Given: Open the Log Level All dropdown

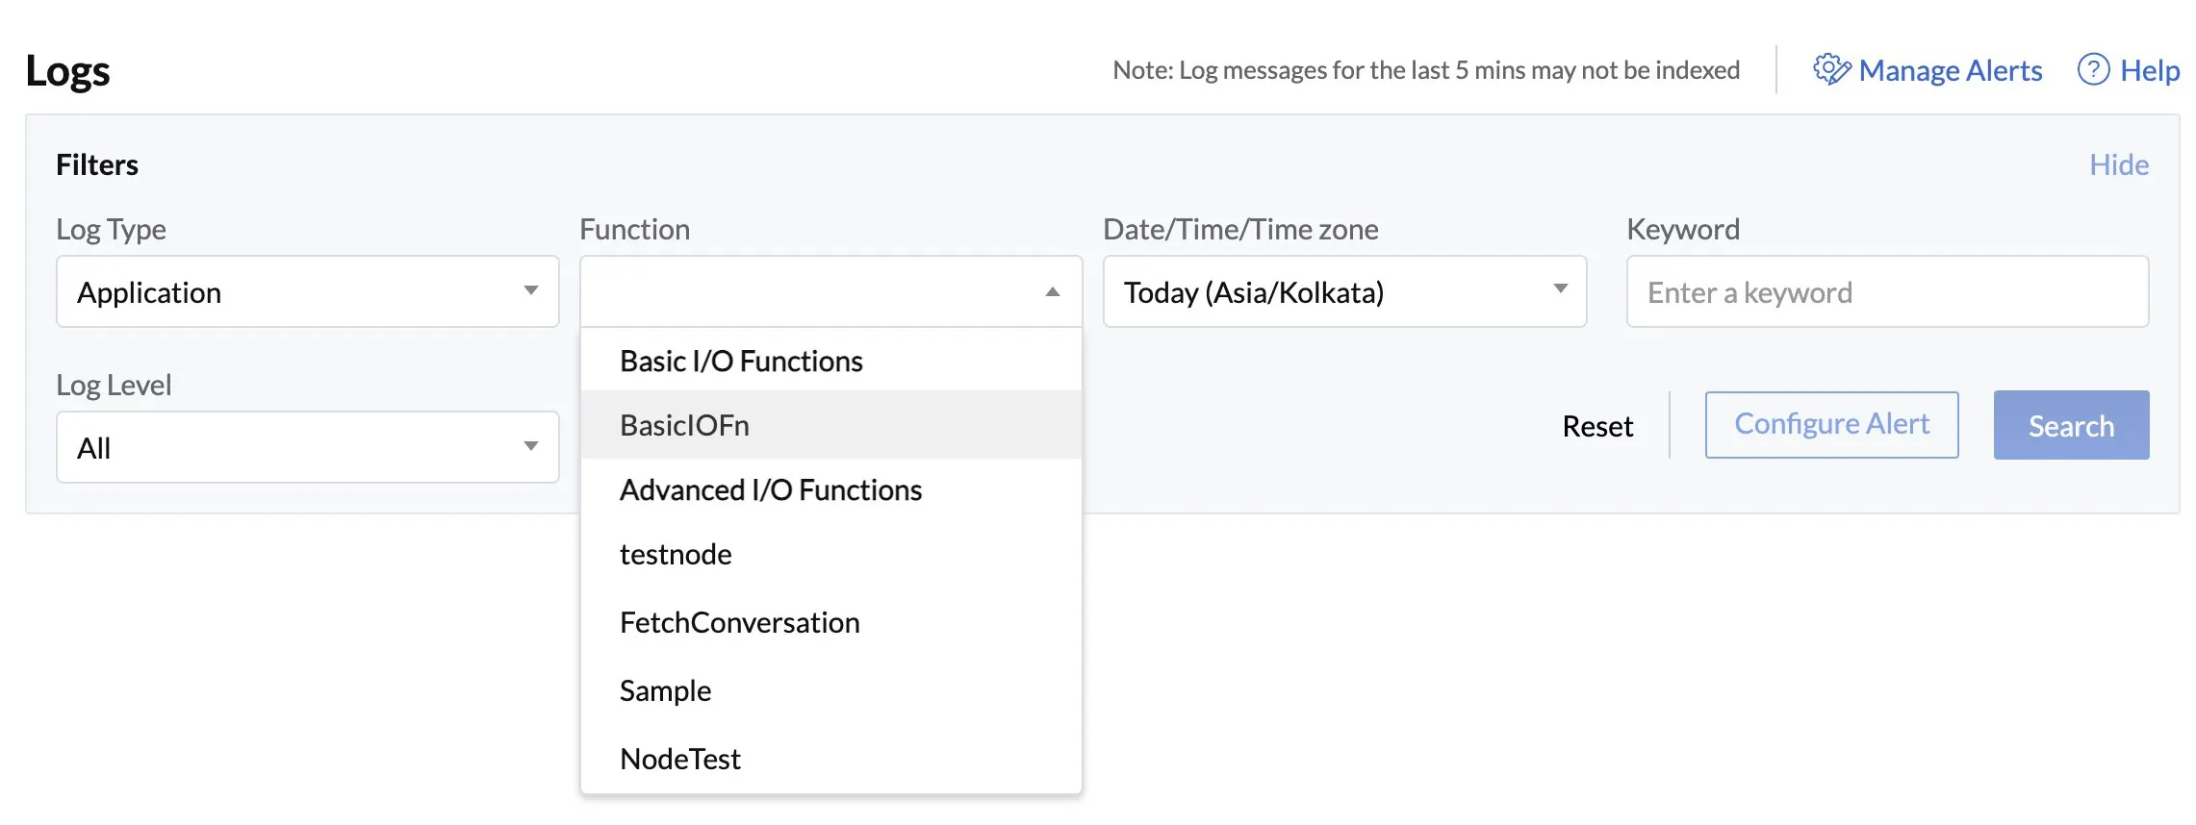Looking at the screenshot, I should (x=308, y=447).
